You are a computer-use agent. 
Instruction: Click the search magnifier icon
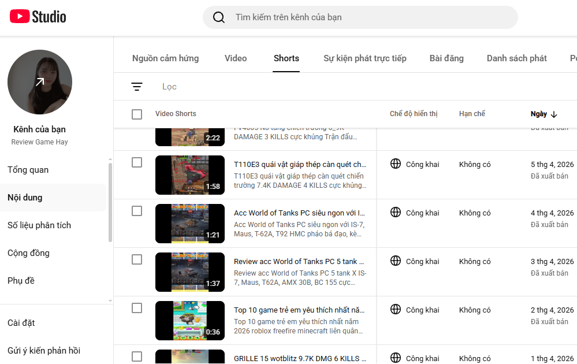pyautogui.click(x=218, y=17)
